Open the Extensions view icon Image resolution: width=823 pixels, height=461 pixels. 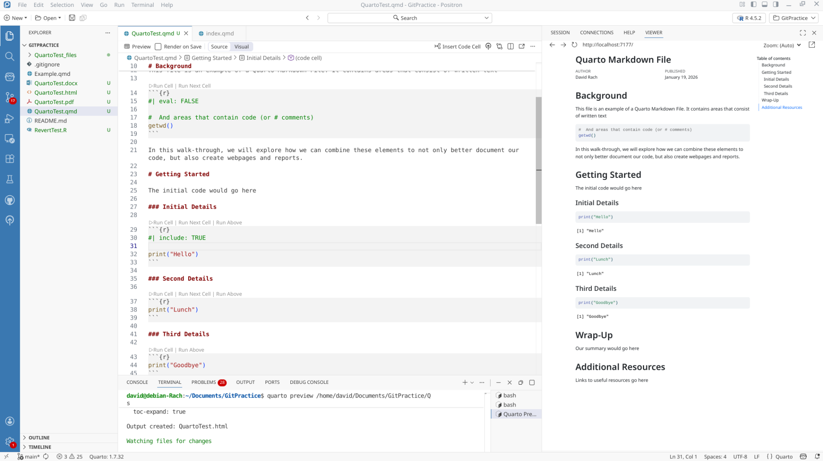[x=9, y=159]
